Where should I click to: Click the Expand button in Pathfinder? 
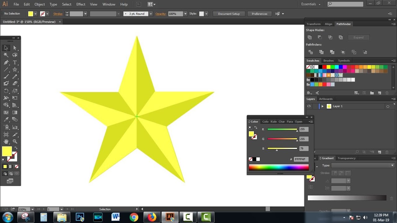pyautogui.click(x=359, y=37)
